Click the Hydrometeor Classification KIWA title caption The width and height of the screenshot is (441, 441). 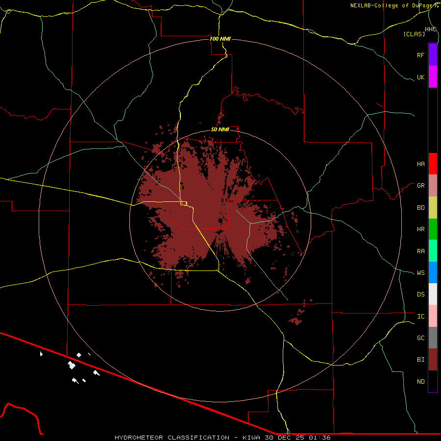point(222,438)
